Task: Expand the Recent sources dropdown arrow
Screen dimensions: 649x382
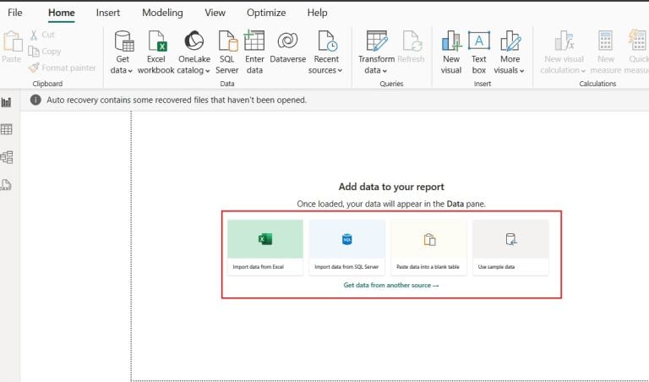Action: click(x=340, y=71)
